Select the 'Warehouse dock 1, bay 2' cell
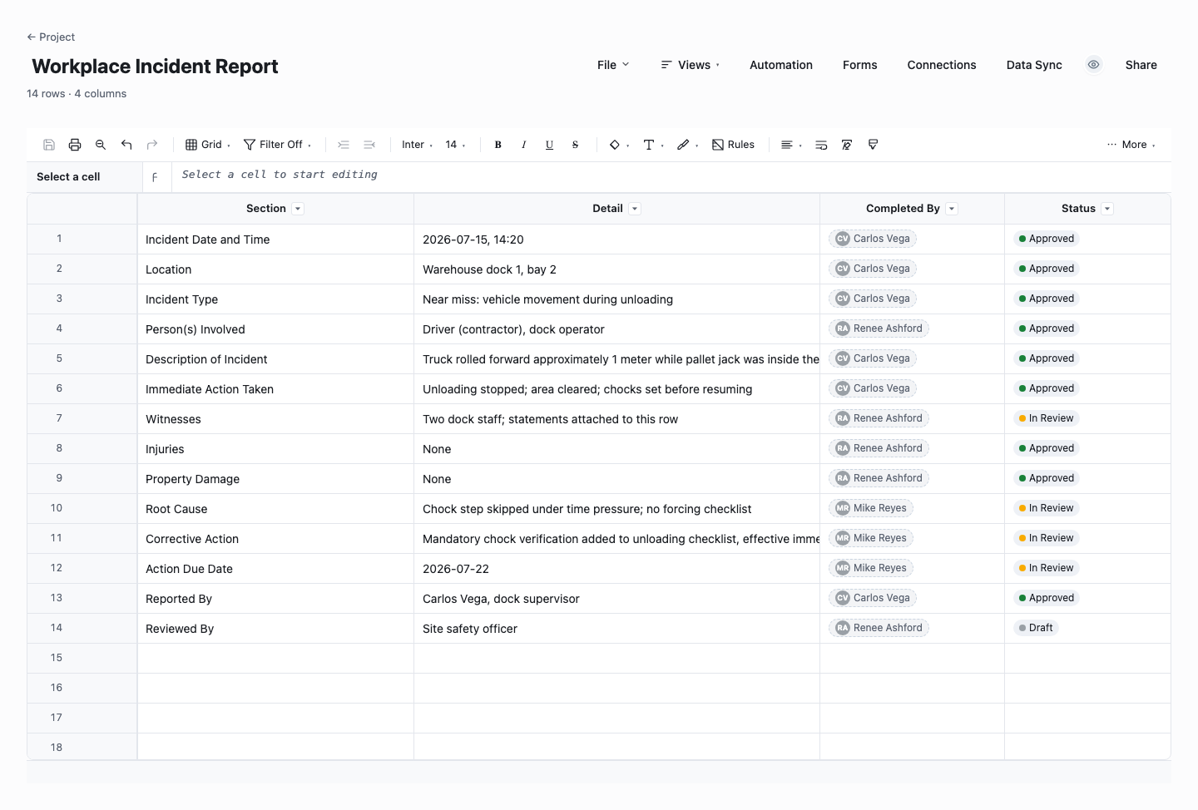The width and height of the screenshot is (1198, 810). [x=616, y=269]
